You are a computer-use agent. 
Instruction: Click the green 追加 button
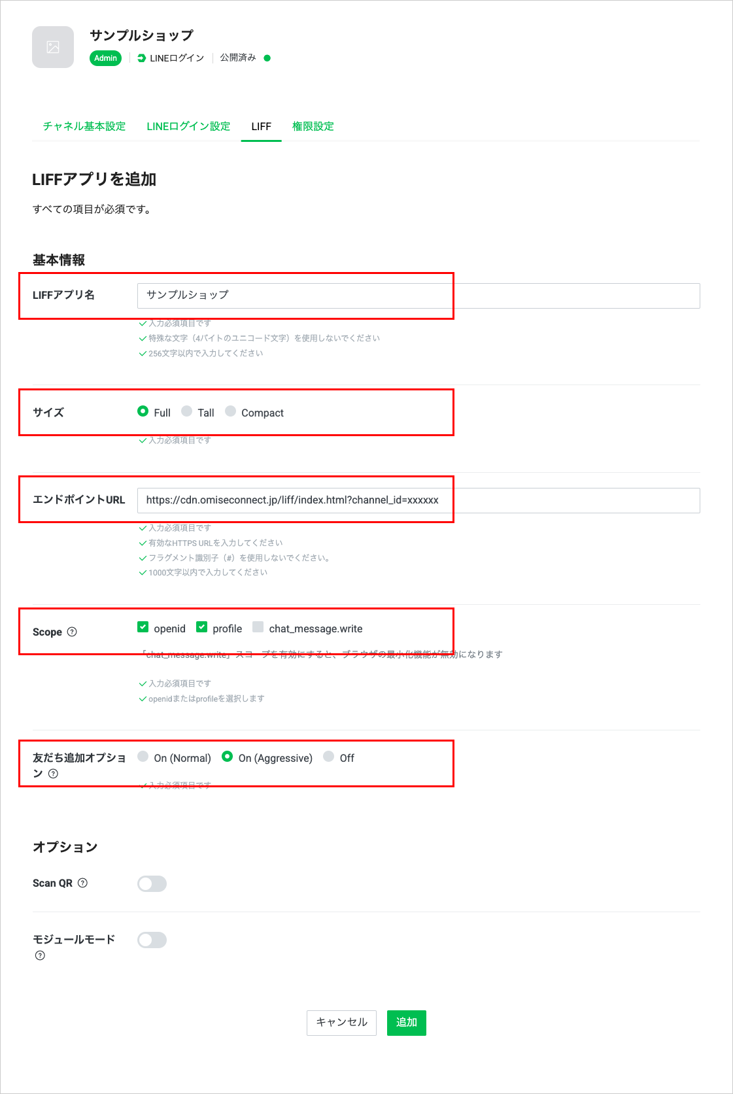click(x=407, y=1023)
